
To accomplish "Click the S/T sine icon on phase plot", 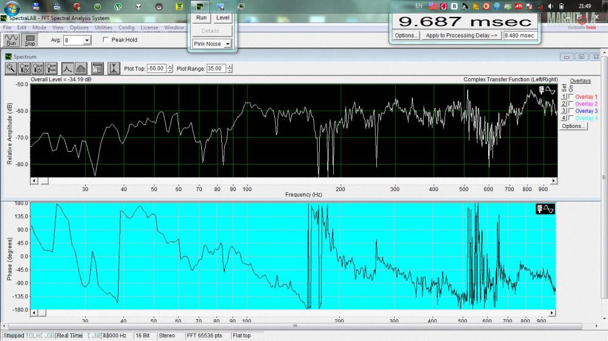I will click(545, 209).
